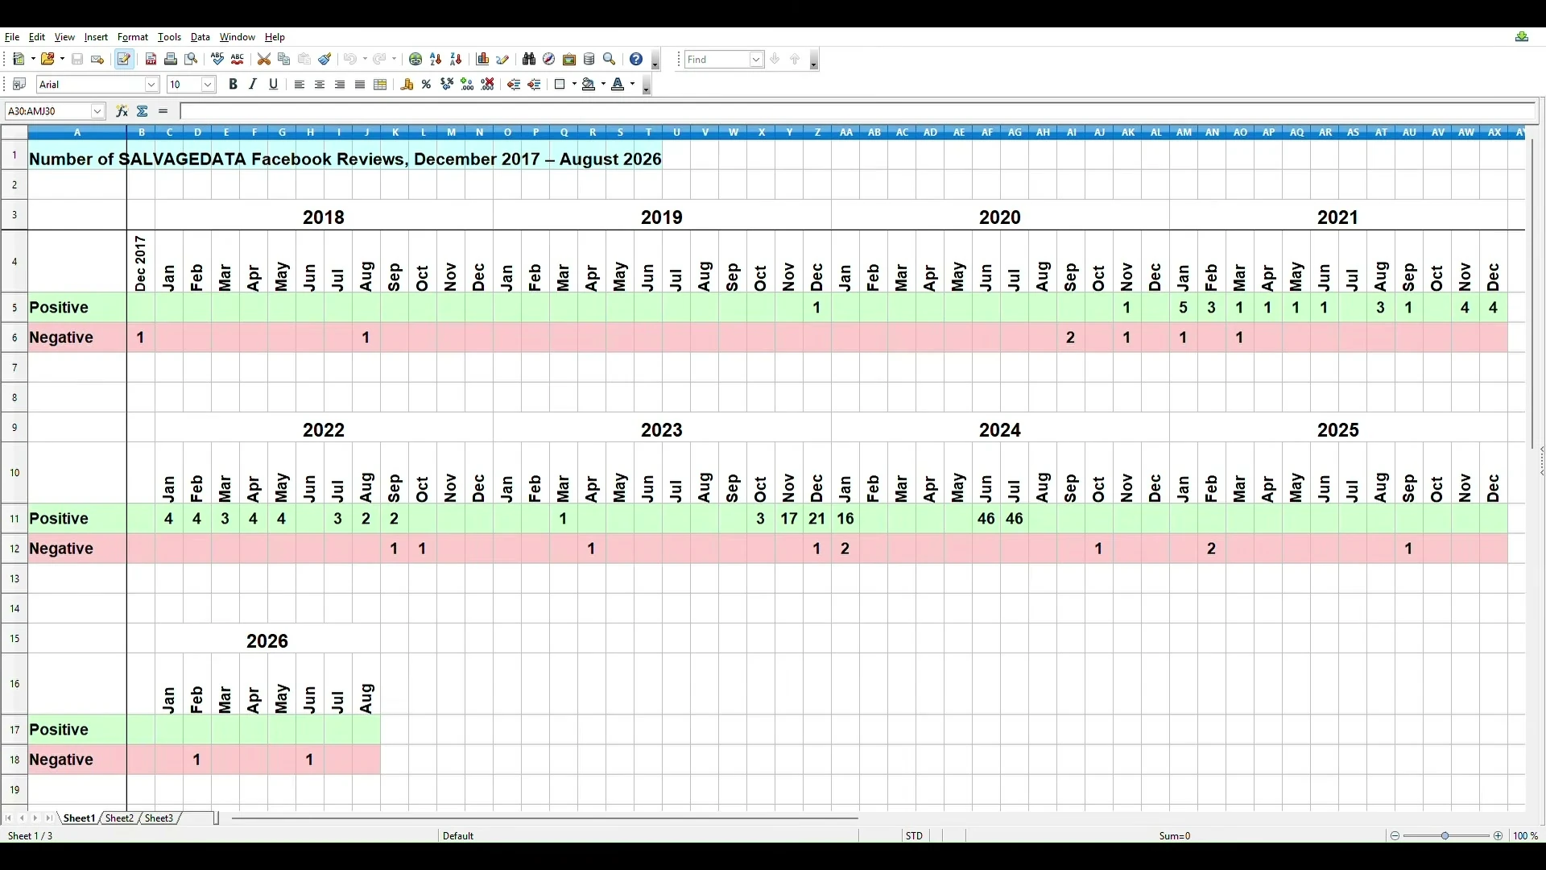1546x870 pixels.
Task: Open the Font Size dropdown
Action: [x=209, y=85]
